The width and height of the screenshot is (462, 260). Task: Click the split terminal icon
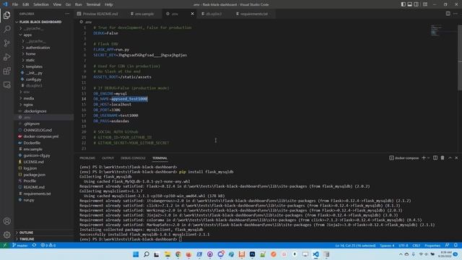(x=435, y=158)
